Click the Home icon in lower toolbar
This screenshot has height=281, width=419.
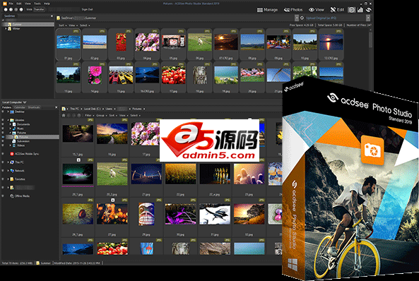[64, 115]
